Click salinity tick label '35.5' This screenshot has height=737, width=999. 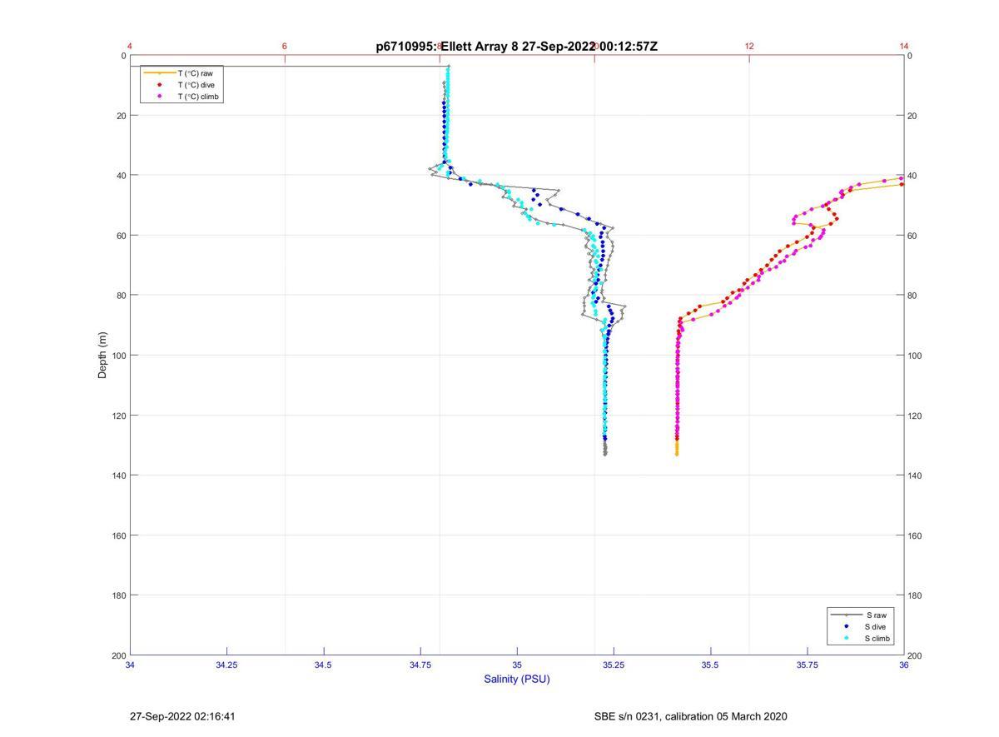tap(710, 665)
